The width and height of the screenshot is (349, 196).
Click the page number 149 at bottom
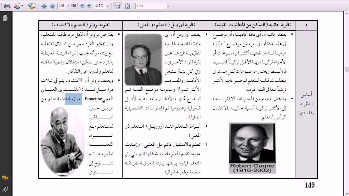tap(310, 185)
